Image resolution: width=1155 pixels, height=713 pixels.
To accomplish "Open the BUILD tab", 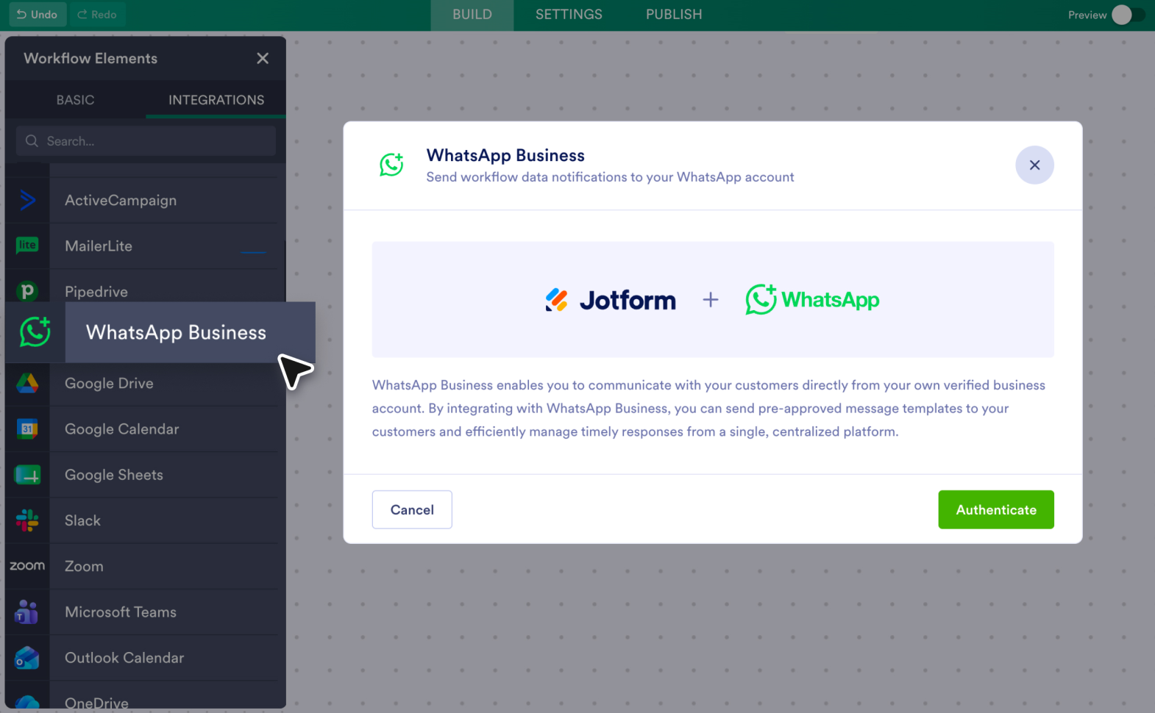I will (x=472, y=15).
